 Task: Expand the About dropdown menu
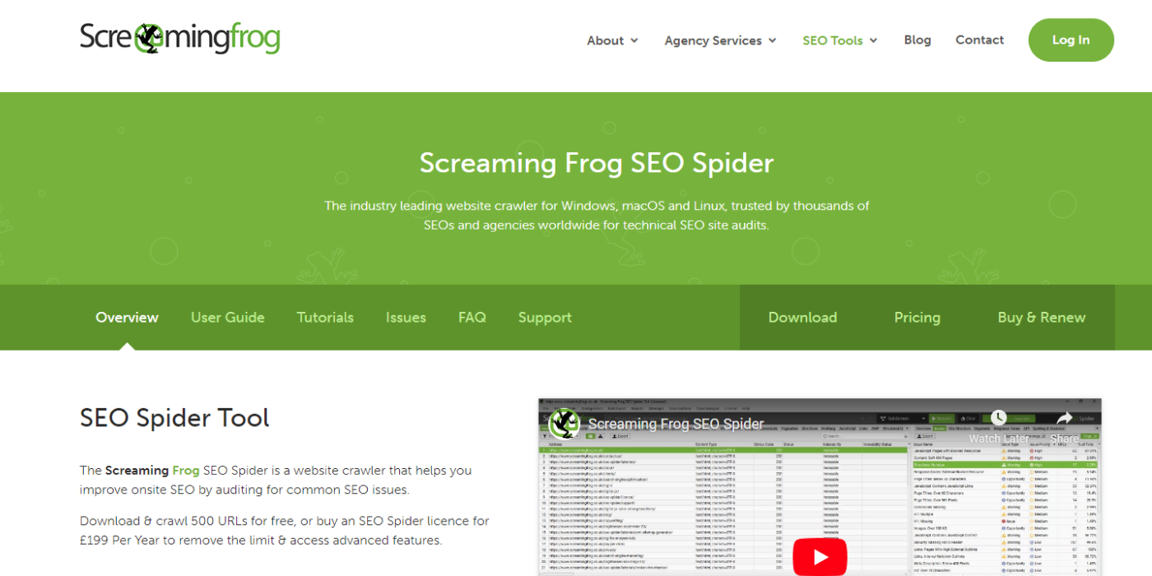tap(612, 40)
